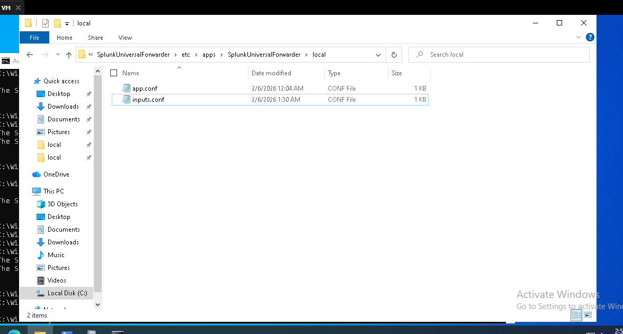Open Command Prompt from the taskbar
The height and width of the screenshot is (334, 623).
[118, 330]
